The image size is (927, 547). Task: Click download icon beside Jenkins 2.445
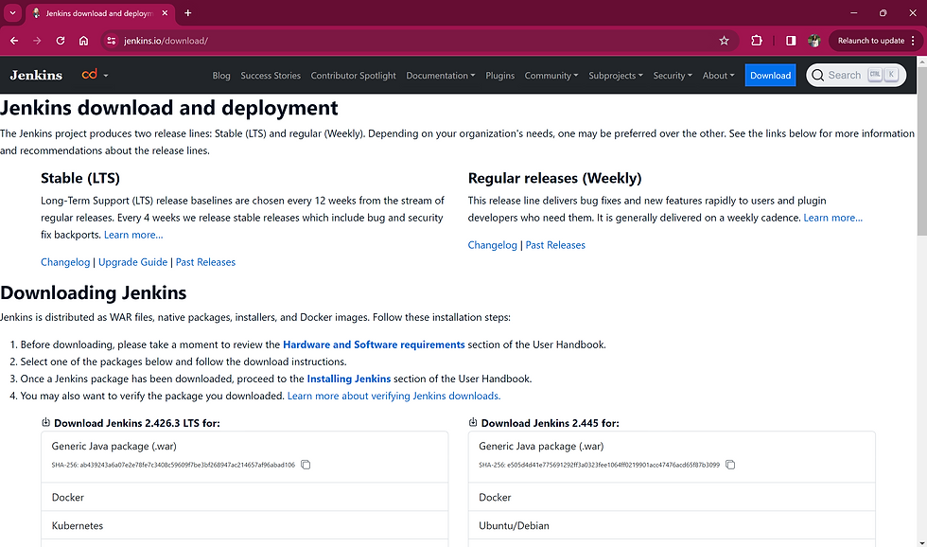(x=472, y=422)
